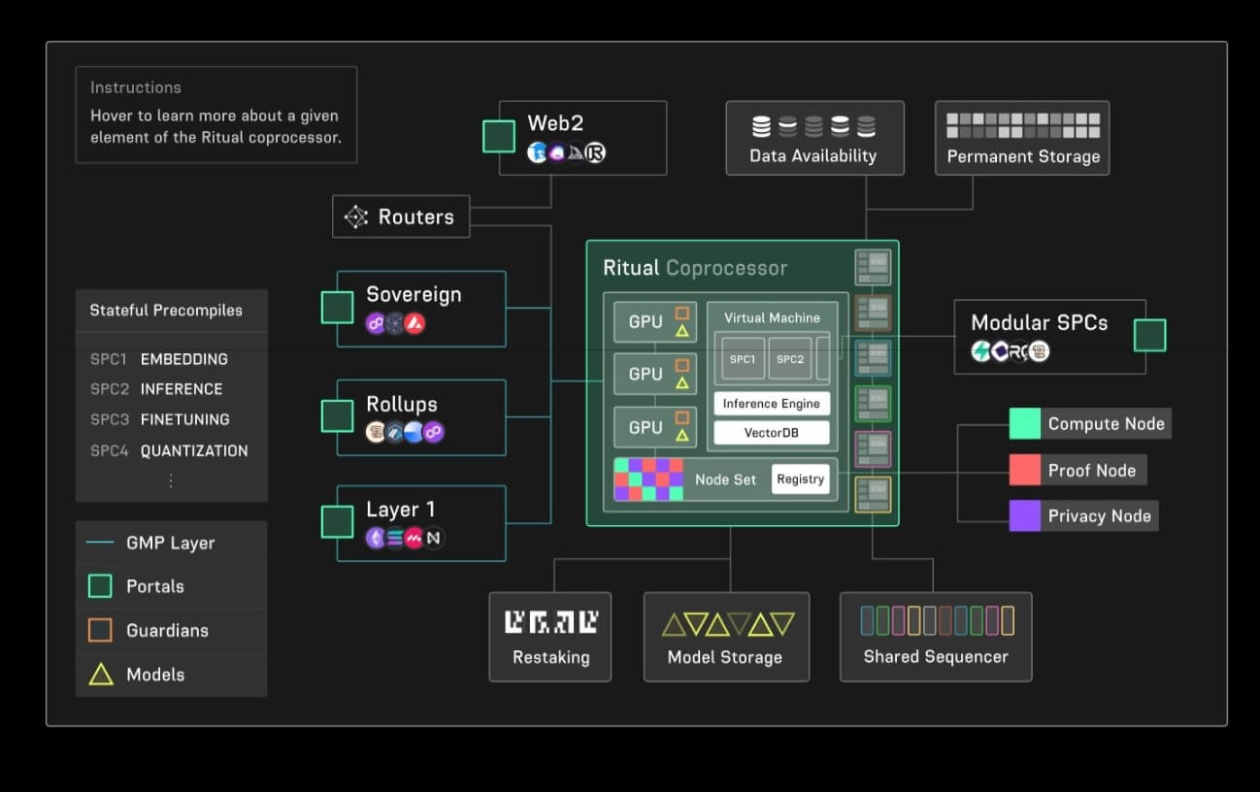Click the purple Privacy Node color swatch
1260x792 pixels.
(x=1025, y=515)
